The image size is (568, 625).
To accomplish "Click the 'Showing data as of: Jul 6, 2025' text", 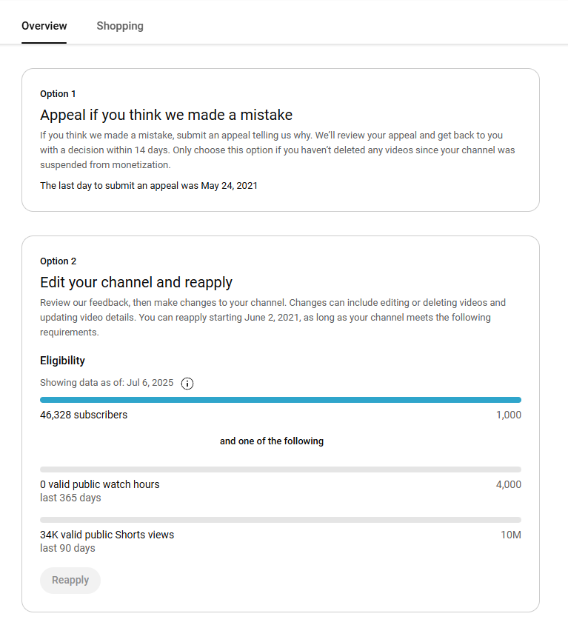I will [x=107, y=383].
